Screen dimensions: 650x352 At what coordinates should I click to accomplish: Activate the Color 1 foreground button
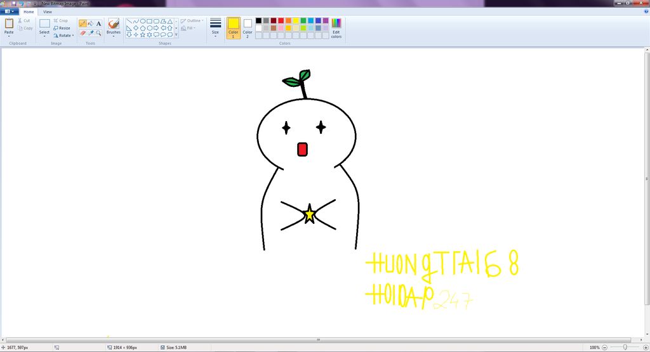click(x=234, y=28)
